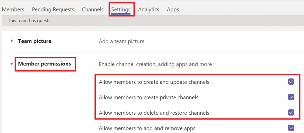Viewport: 304px width, 133px height.
Task: Click the 'Add a team picture' text
Action: pos(122,41)
